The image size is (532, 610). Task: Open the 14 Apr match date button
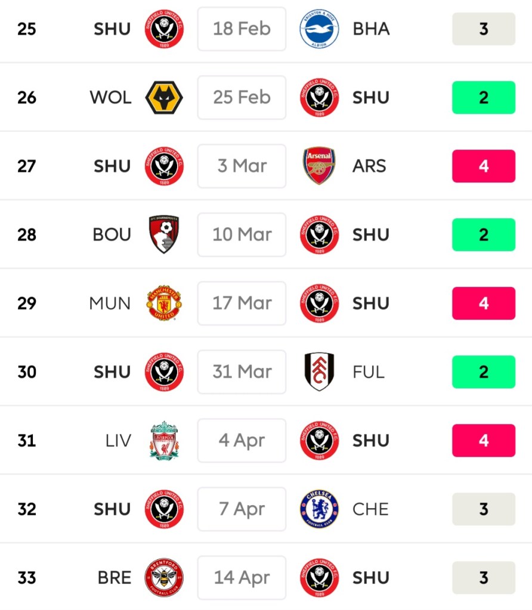click(242, 577)
